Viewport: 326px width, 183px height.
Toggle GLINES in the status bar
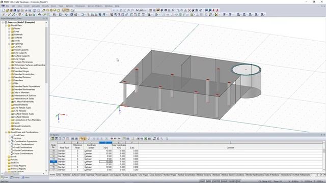pyautogui.click(x=232, y=181)
